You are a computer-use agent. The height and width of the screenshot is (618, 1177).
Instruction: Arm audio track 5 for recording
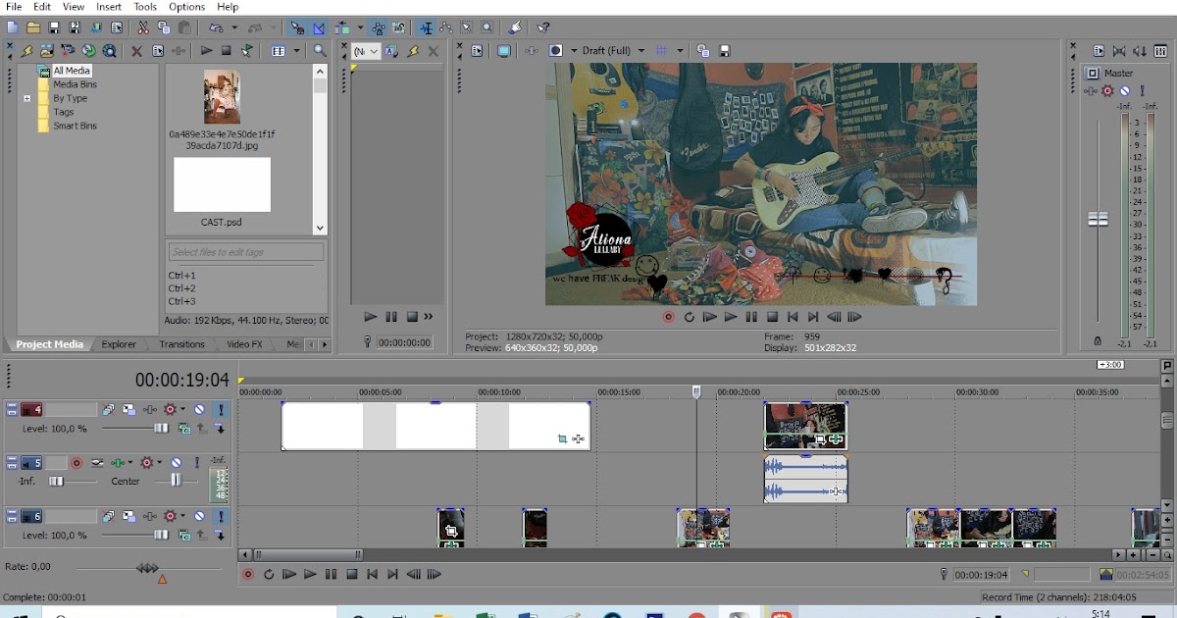[x=77, y=463]
